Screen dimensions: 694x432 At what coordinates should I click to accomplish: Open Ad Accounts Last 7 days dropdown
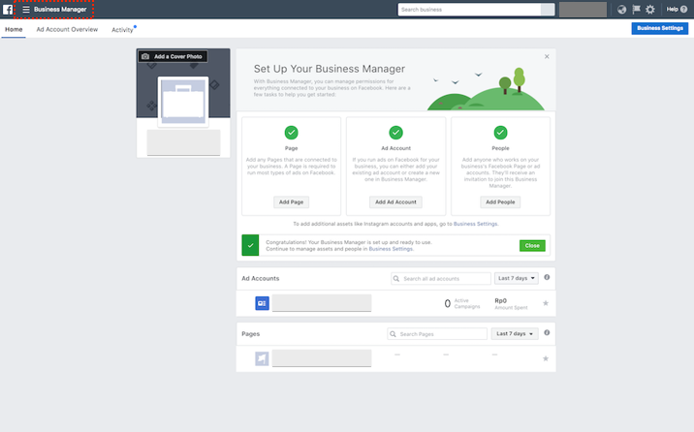[x=517, y=278]
